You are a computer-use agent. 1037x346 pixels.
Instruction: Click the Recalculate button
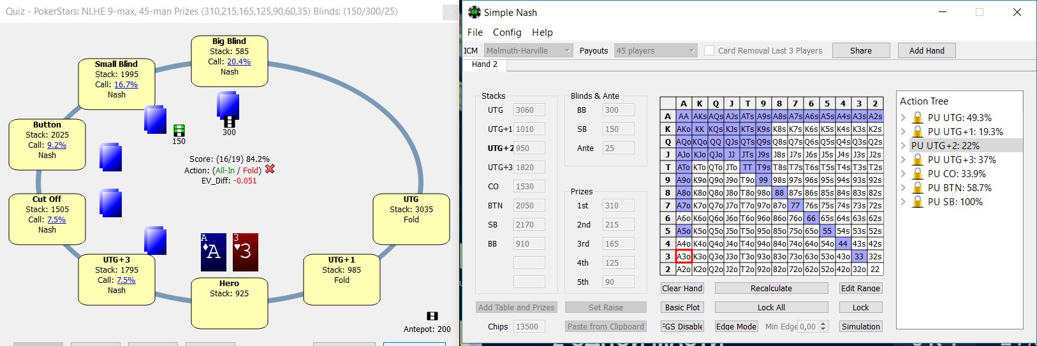pyautogui.click(x=771, y=288)
